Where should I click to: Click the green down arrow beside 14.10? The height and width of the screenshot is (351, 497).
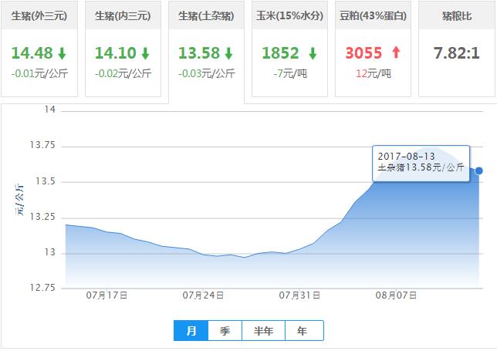click(145, 53)
